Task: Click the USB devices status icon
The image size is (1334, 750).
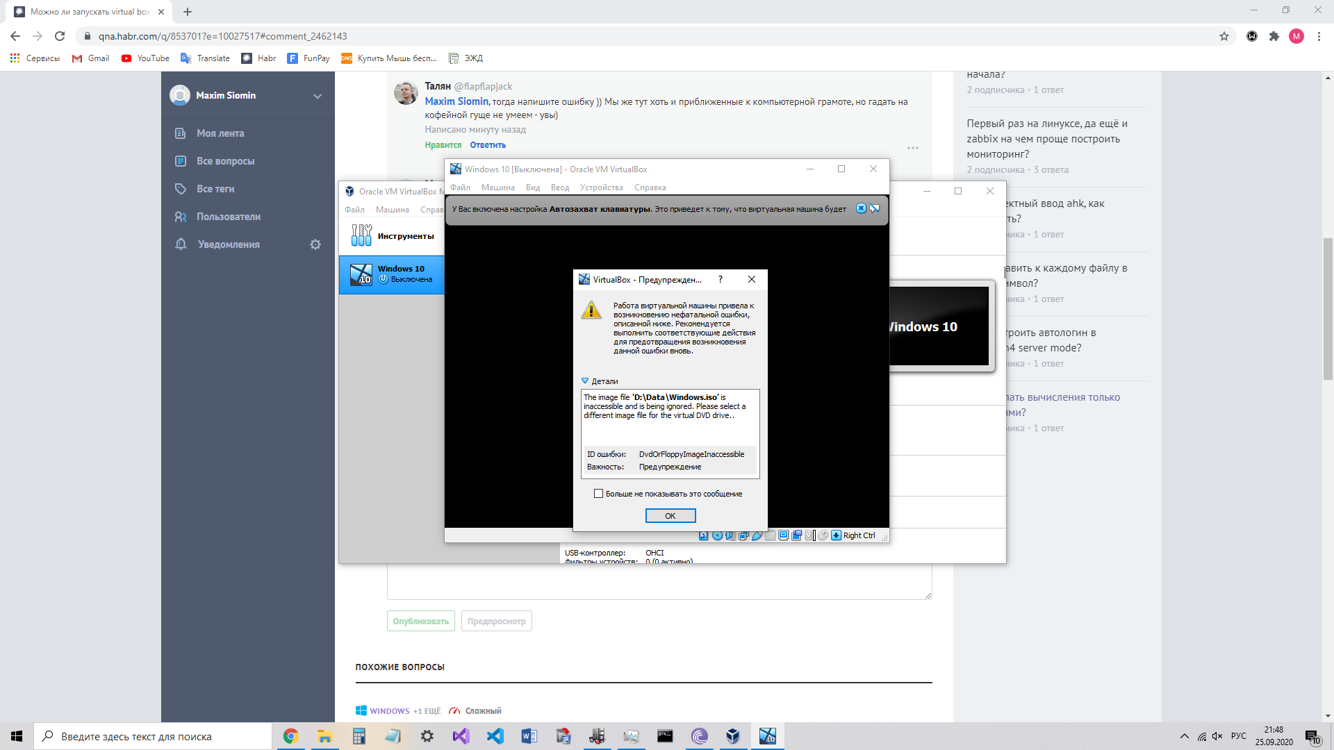Action: tap(757, 535)
